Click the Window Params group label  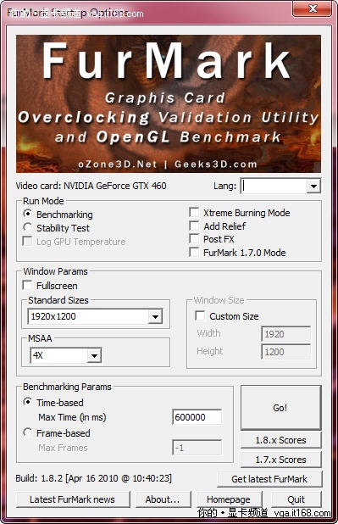[55, 271]
